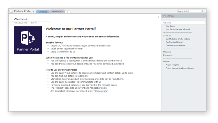Select the Welcome page in the page list
This screenshot has width=218, height=123.
coord(184,23)
